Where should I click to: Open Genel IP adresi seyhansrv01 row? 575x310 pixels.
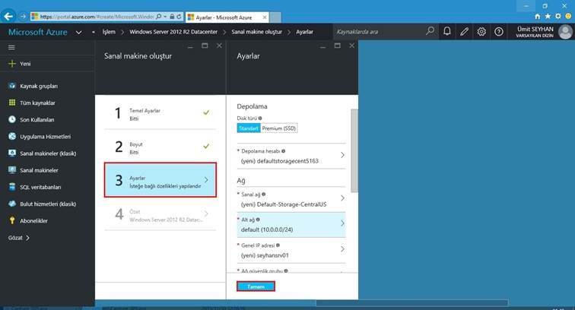click(x=291, y=250)
